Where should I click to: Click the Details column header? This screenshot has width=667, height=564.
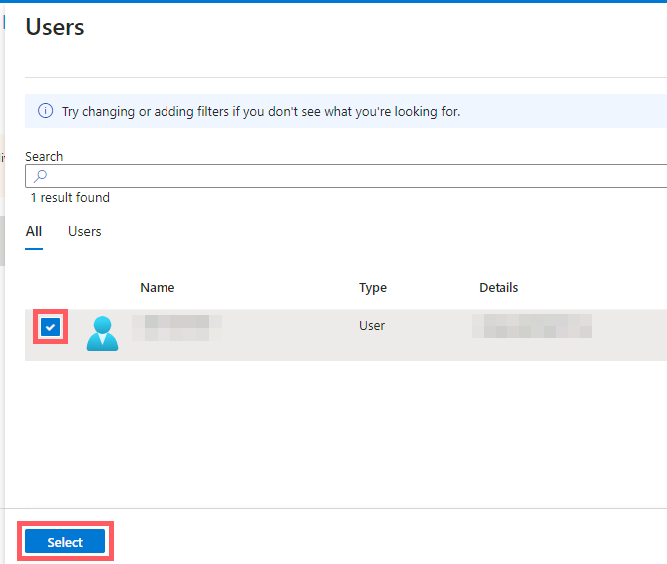499,287
